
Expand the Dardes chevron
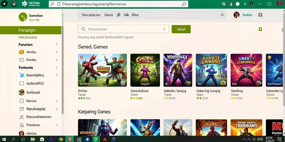(56, 60)
